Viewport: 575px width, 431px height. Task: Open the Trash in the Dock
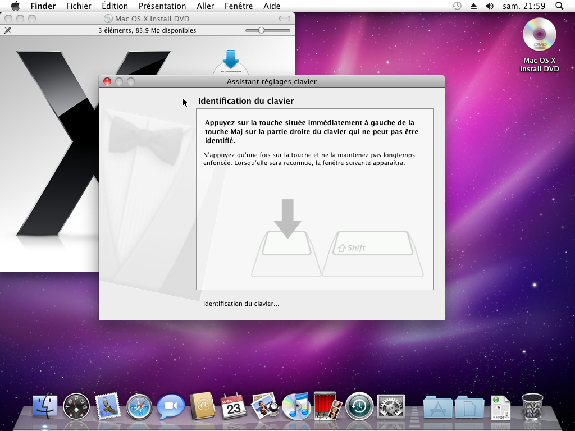point(532,406)
